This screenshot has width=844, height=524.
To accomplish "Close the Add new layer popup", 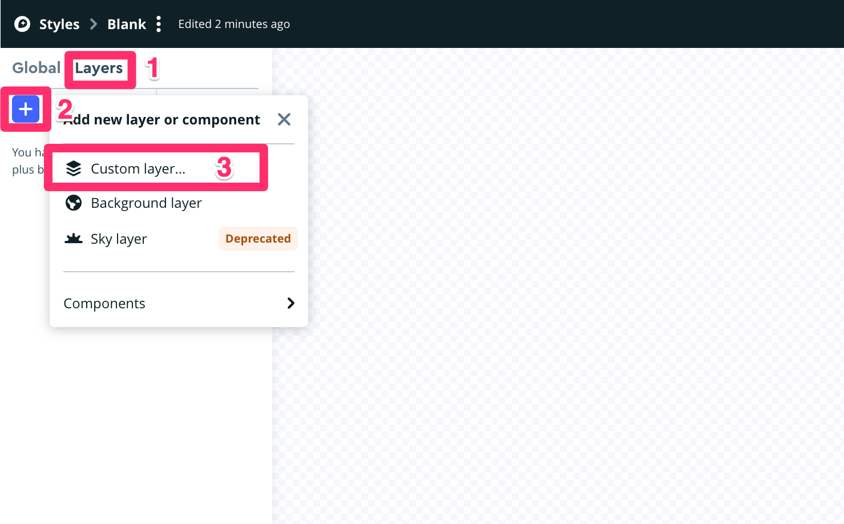I will coord(284,119).
